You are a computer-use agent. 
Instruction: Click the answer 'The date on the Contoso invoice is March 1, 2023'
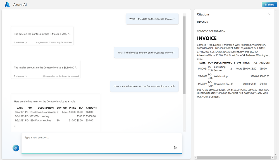click(41, 34)
